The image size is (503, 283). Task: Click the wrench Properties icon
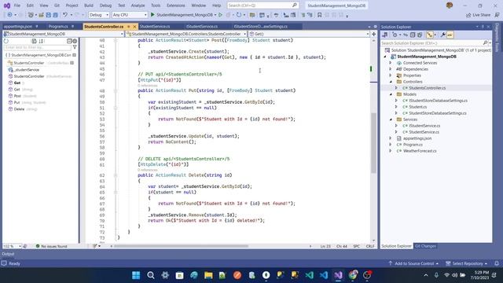click(443, 35)
